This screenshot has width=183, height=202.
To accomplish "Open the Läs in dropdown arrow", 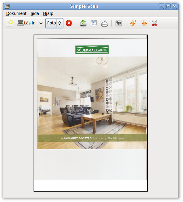I will (41, 23).
